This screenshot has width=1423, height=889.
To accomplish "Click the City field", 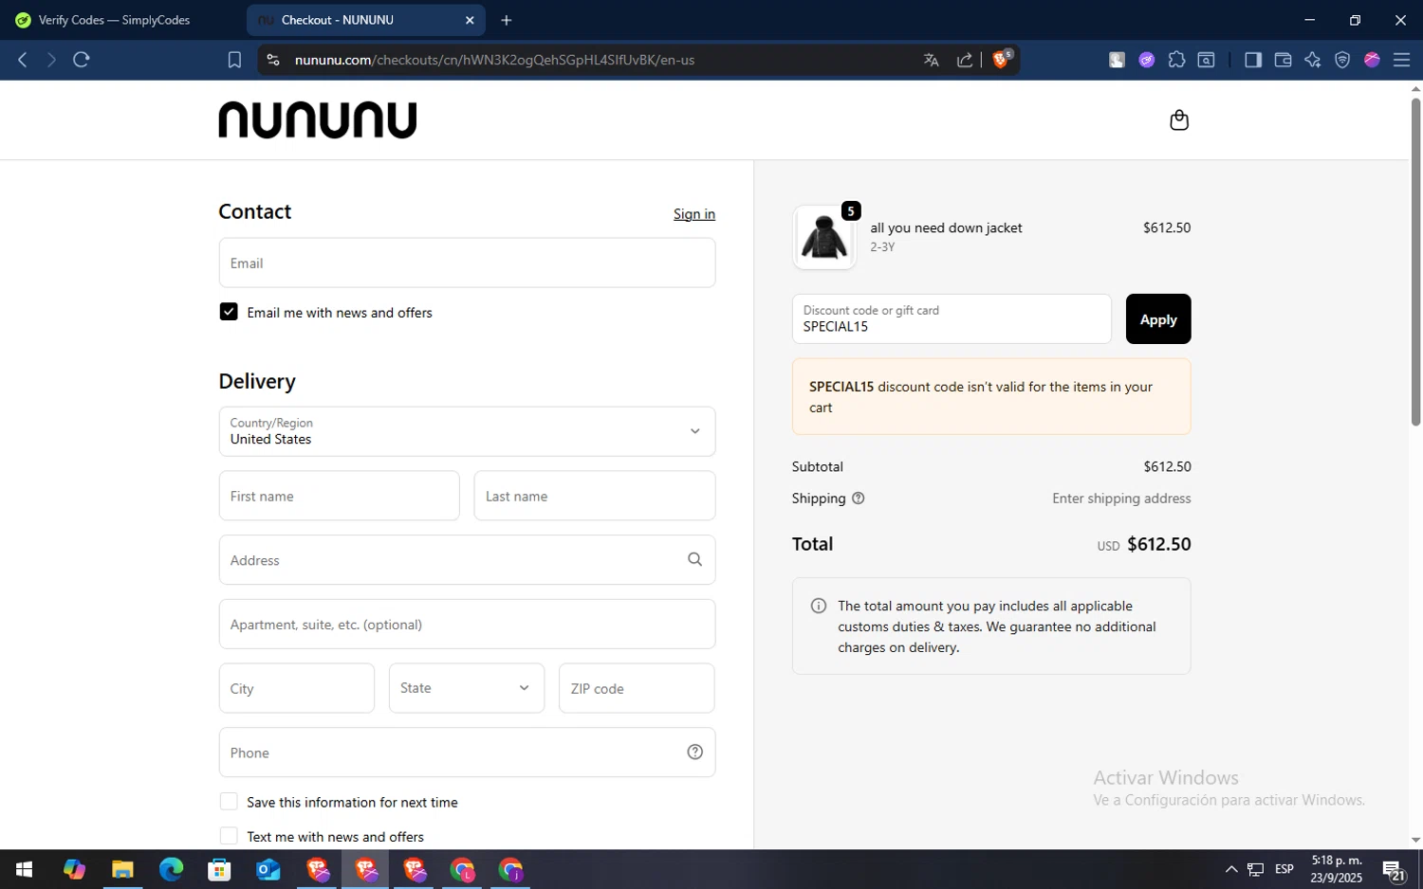I will 297,688.
